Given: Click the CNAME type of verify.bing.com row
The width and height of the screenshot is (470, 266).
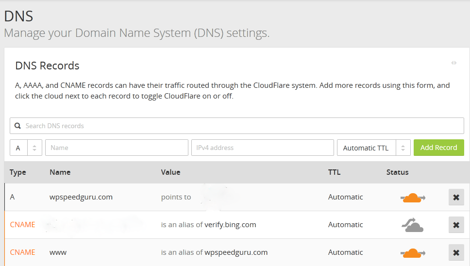Looking at the screenshot, I should coord(22,225).
